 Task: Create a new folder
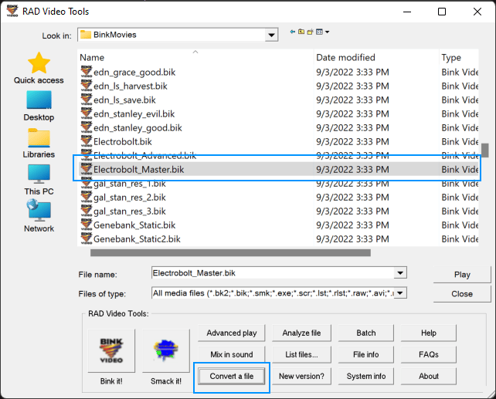coord(310,32)
